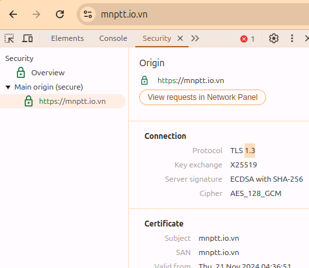Toggle the device toolbar icon
309x268 pixels.
pos(27,38)
